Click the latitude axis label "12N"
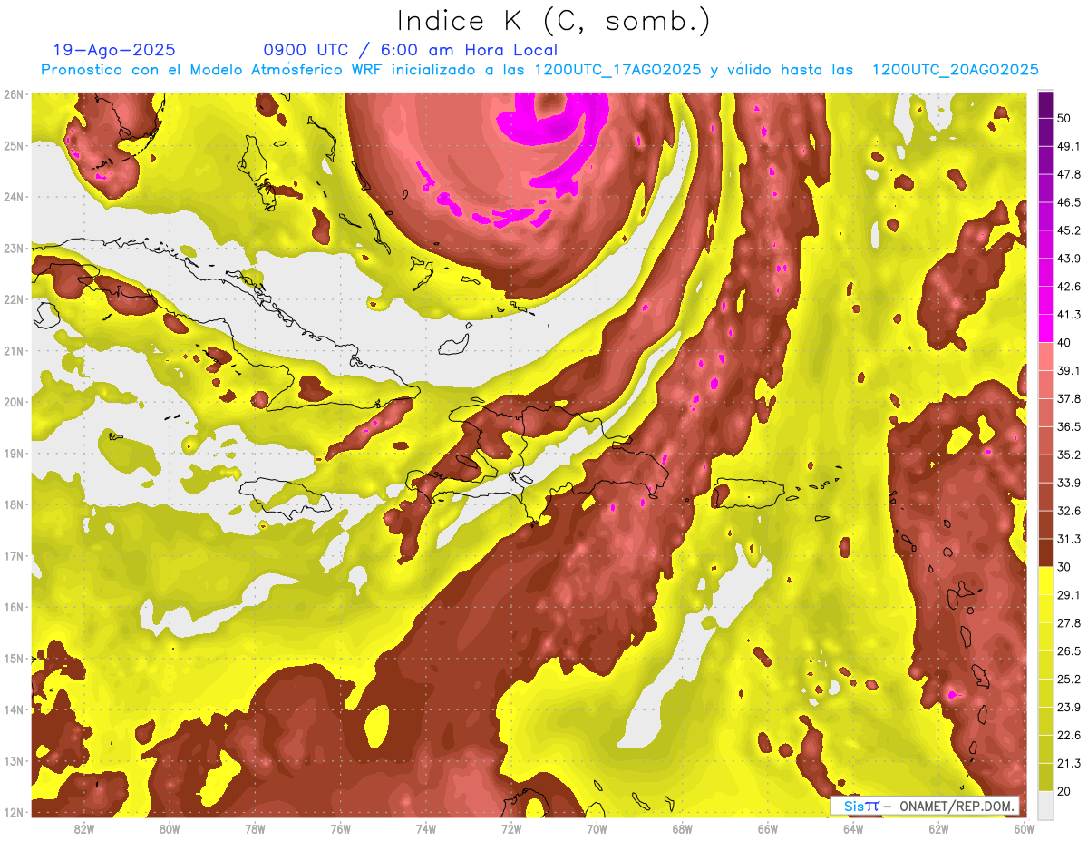1088x841 pixels. click(14, 812)
